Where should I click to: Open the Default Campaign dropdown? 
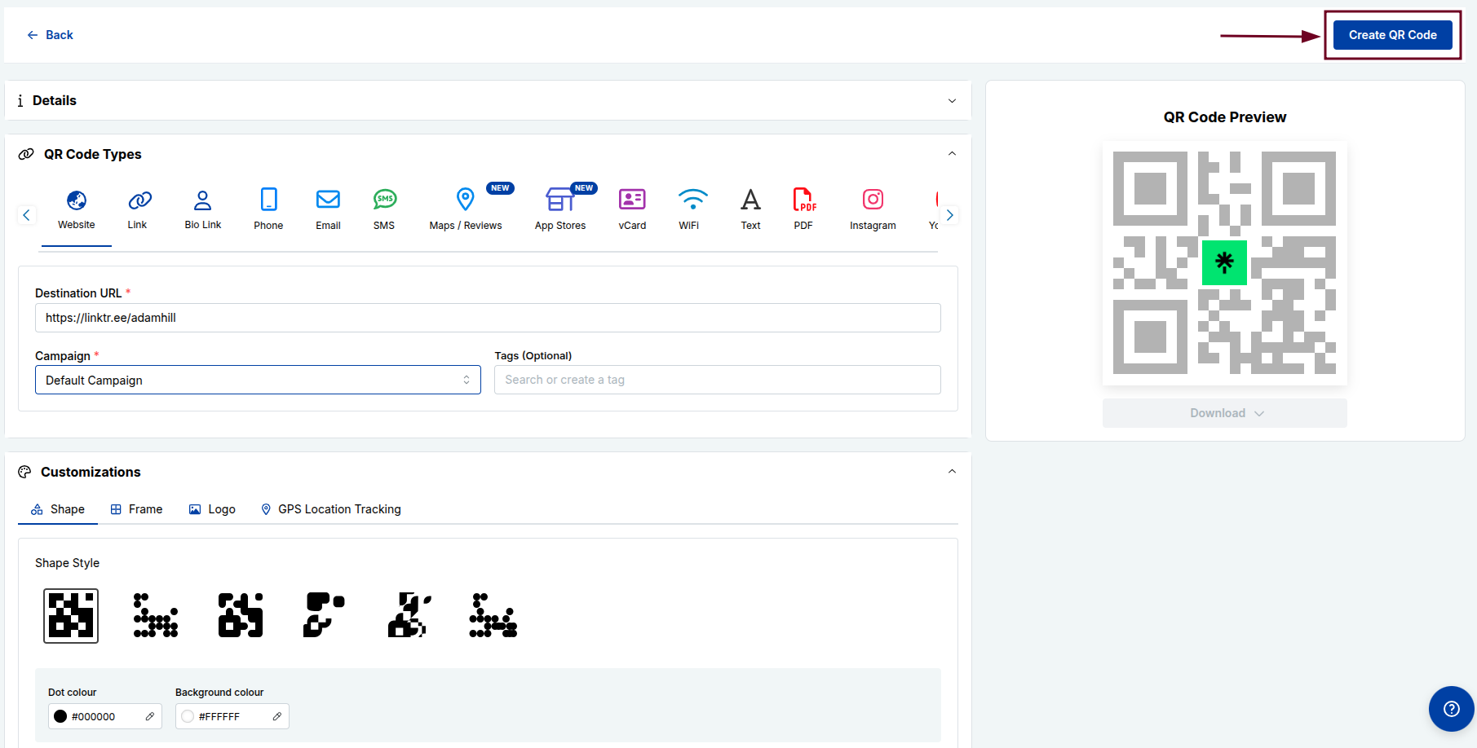click(x=258, y=380)
